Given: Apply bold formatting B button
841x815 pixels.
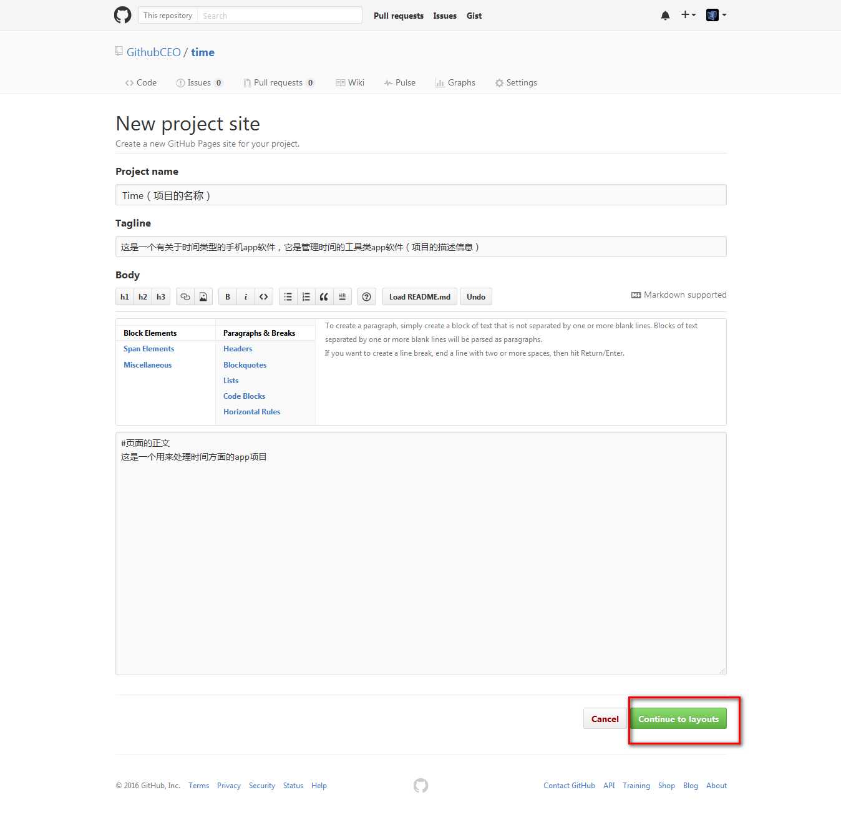Looking at the screenshot, I should coord(228,296).
